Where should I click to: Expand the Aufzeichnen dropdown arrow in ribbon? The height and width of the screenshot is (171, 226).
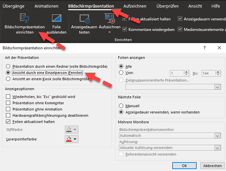click(109, 32)
